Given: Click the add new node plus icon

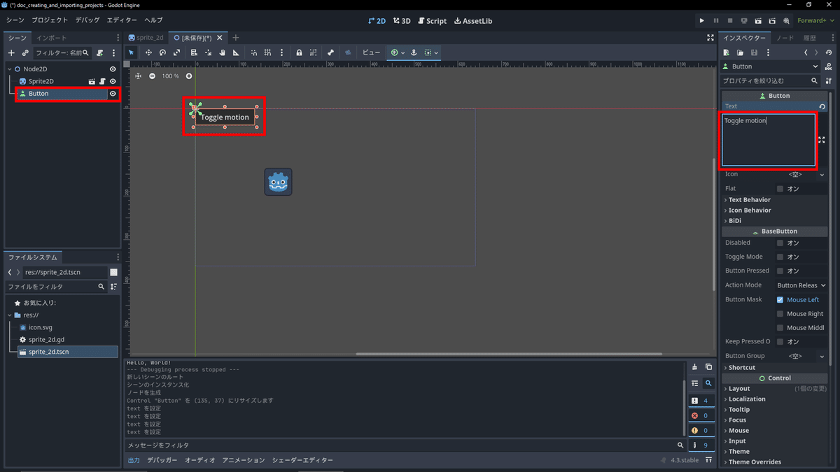Looking at the screenshot, I should click(11, 52).
